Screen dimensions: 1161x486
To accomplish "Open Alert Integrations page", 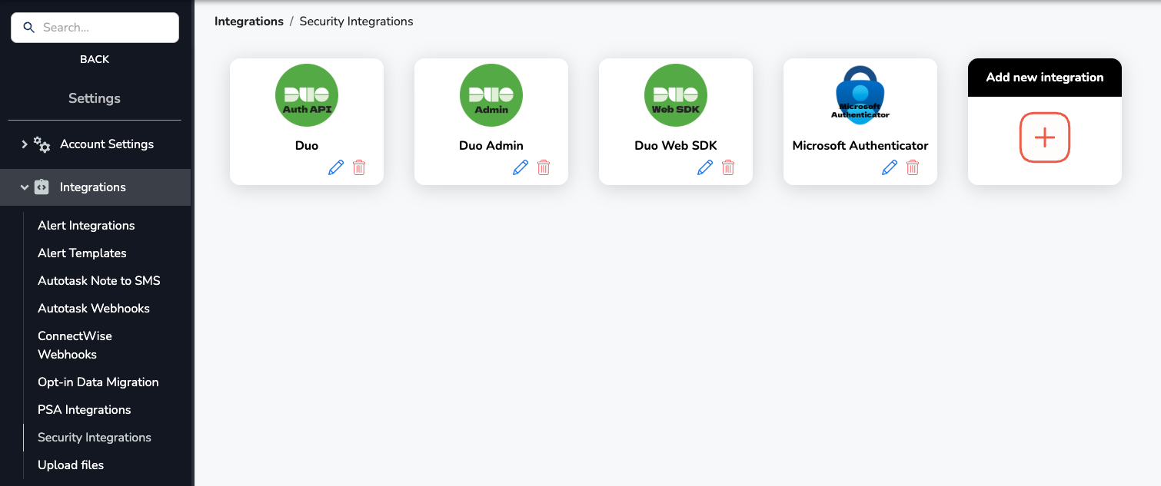I will click(86, 226).
